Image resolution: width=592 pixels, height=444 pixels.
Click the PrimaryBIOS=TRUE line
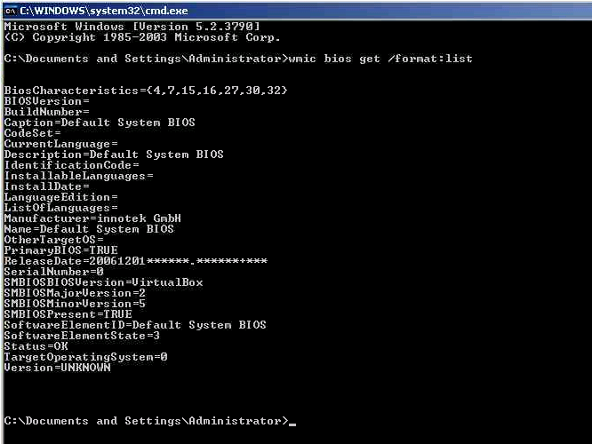[60, 250]
